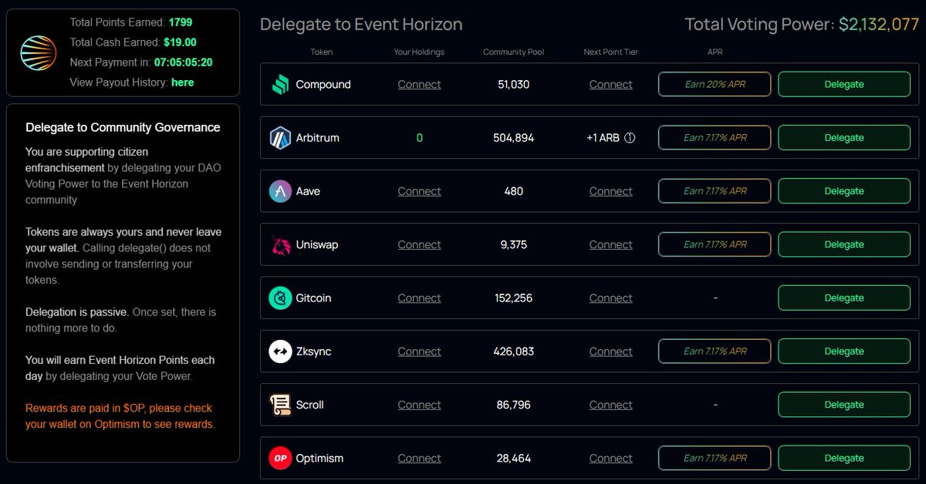926x484 pixels.
Task: Click the Uniswap unicorn logo
Action: pos(280,245)
